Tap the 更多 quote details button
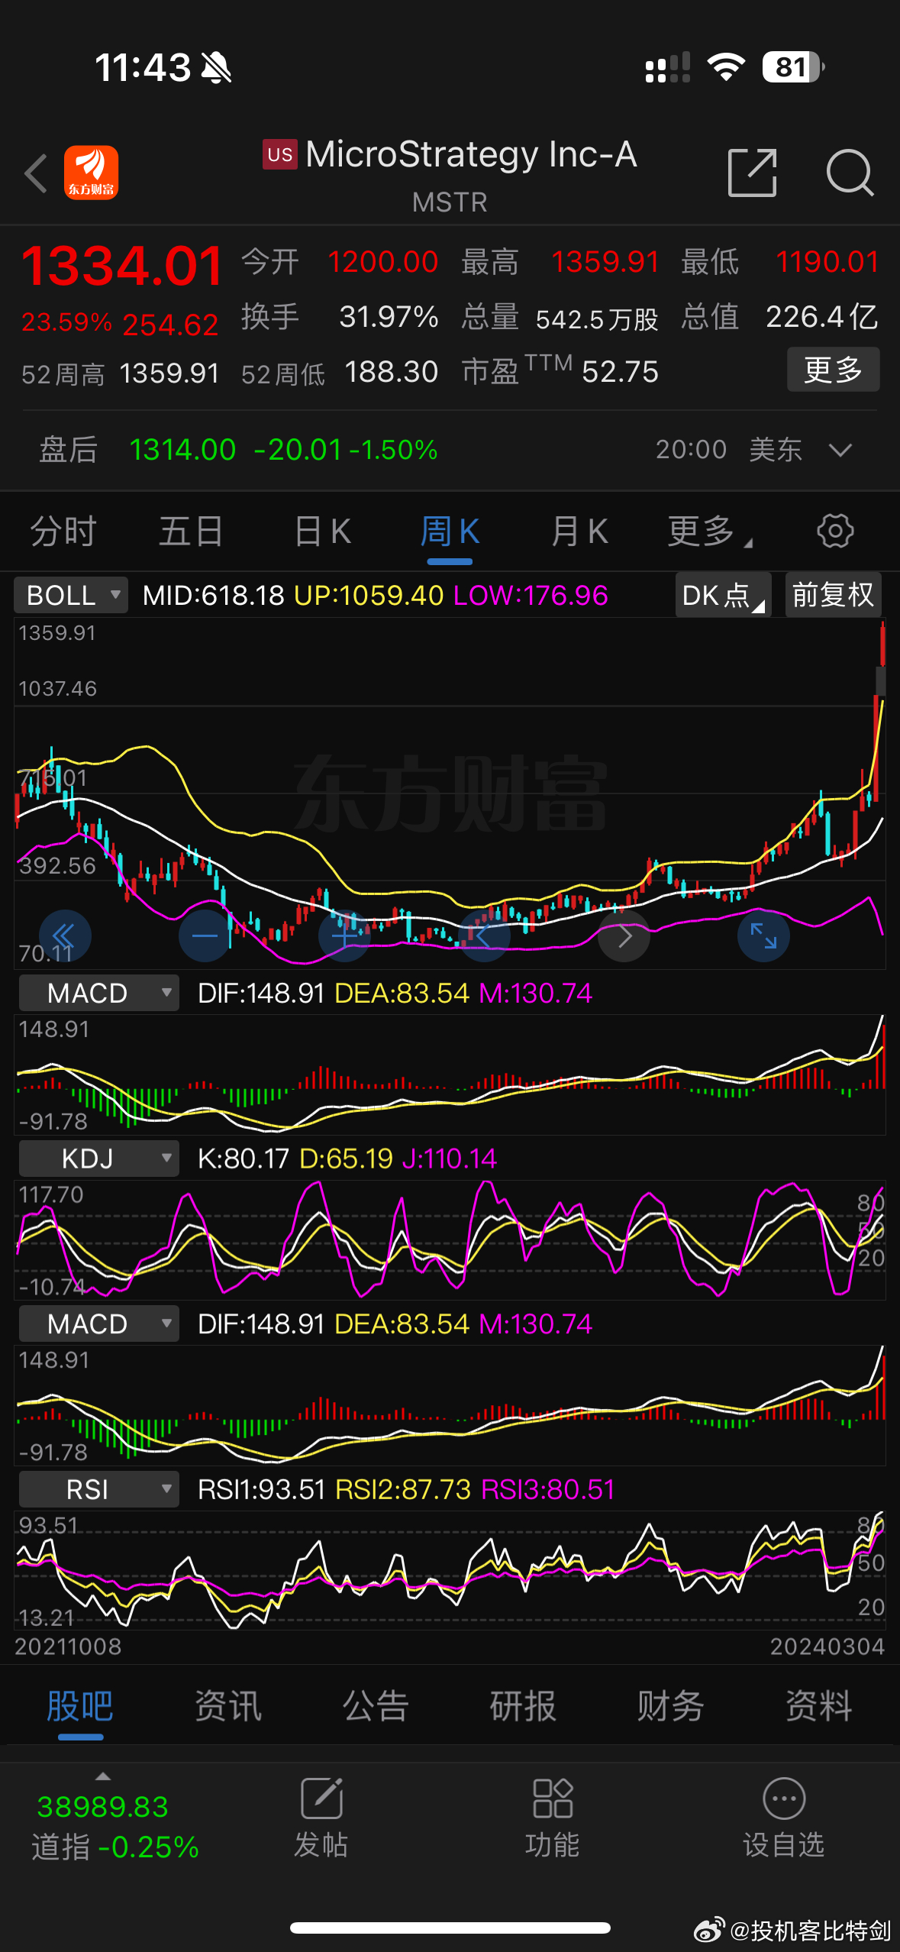This screenshot has width=900, height=1952. (x=833, y=370)
